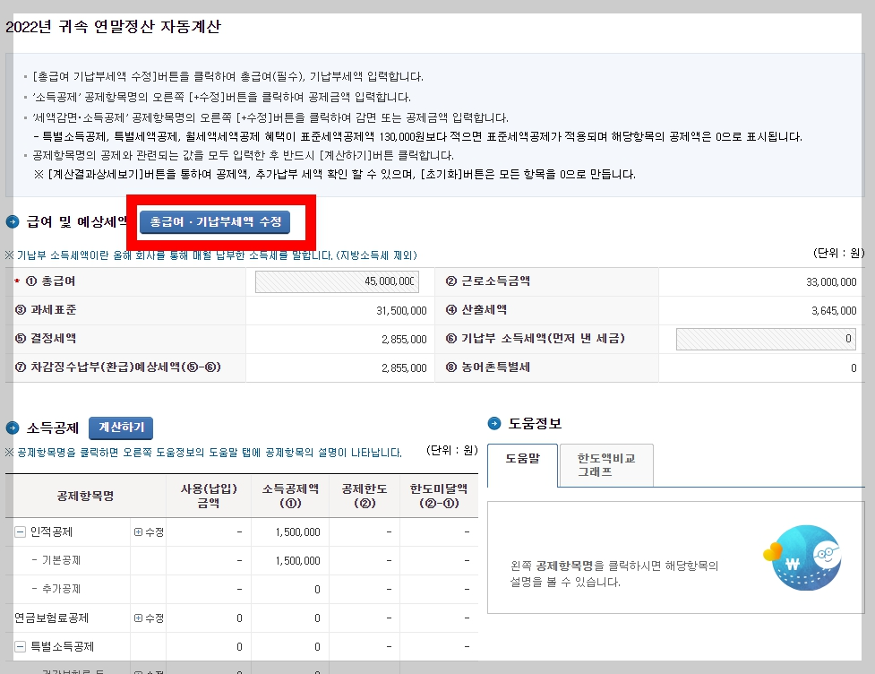Click the 계산하기 button
Screen dimensions: 875x674
click(121, 428)
